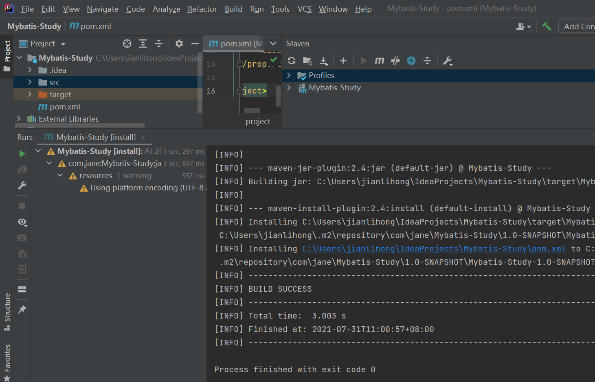Add Maven project with plus icon

click(x=343, y=61)
